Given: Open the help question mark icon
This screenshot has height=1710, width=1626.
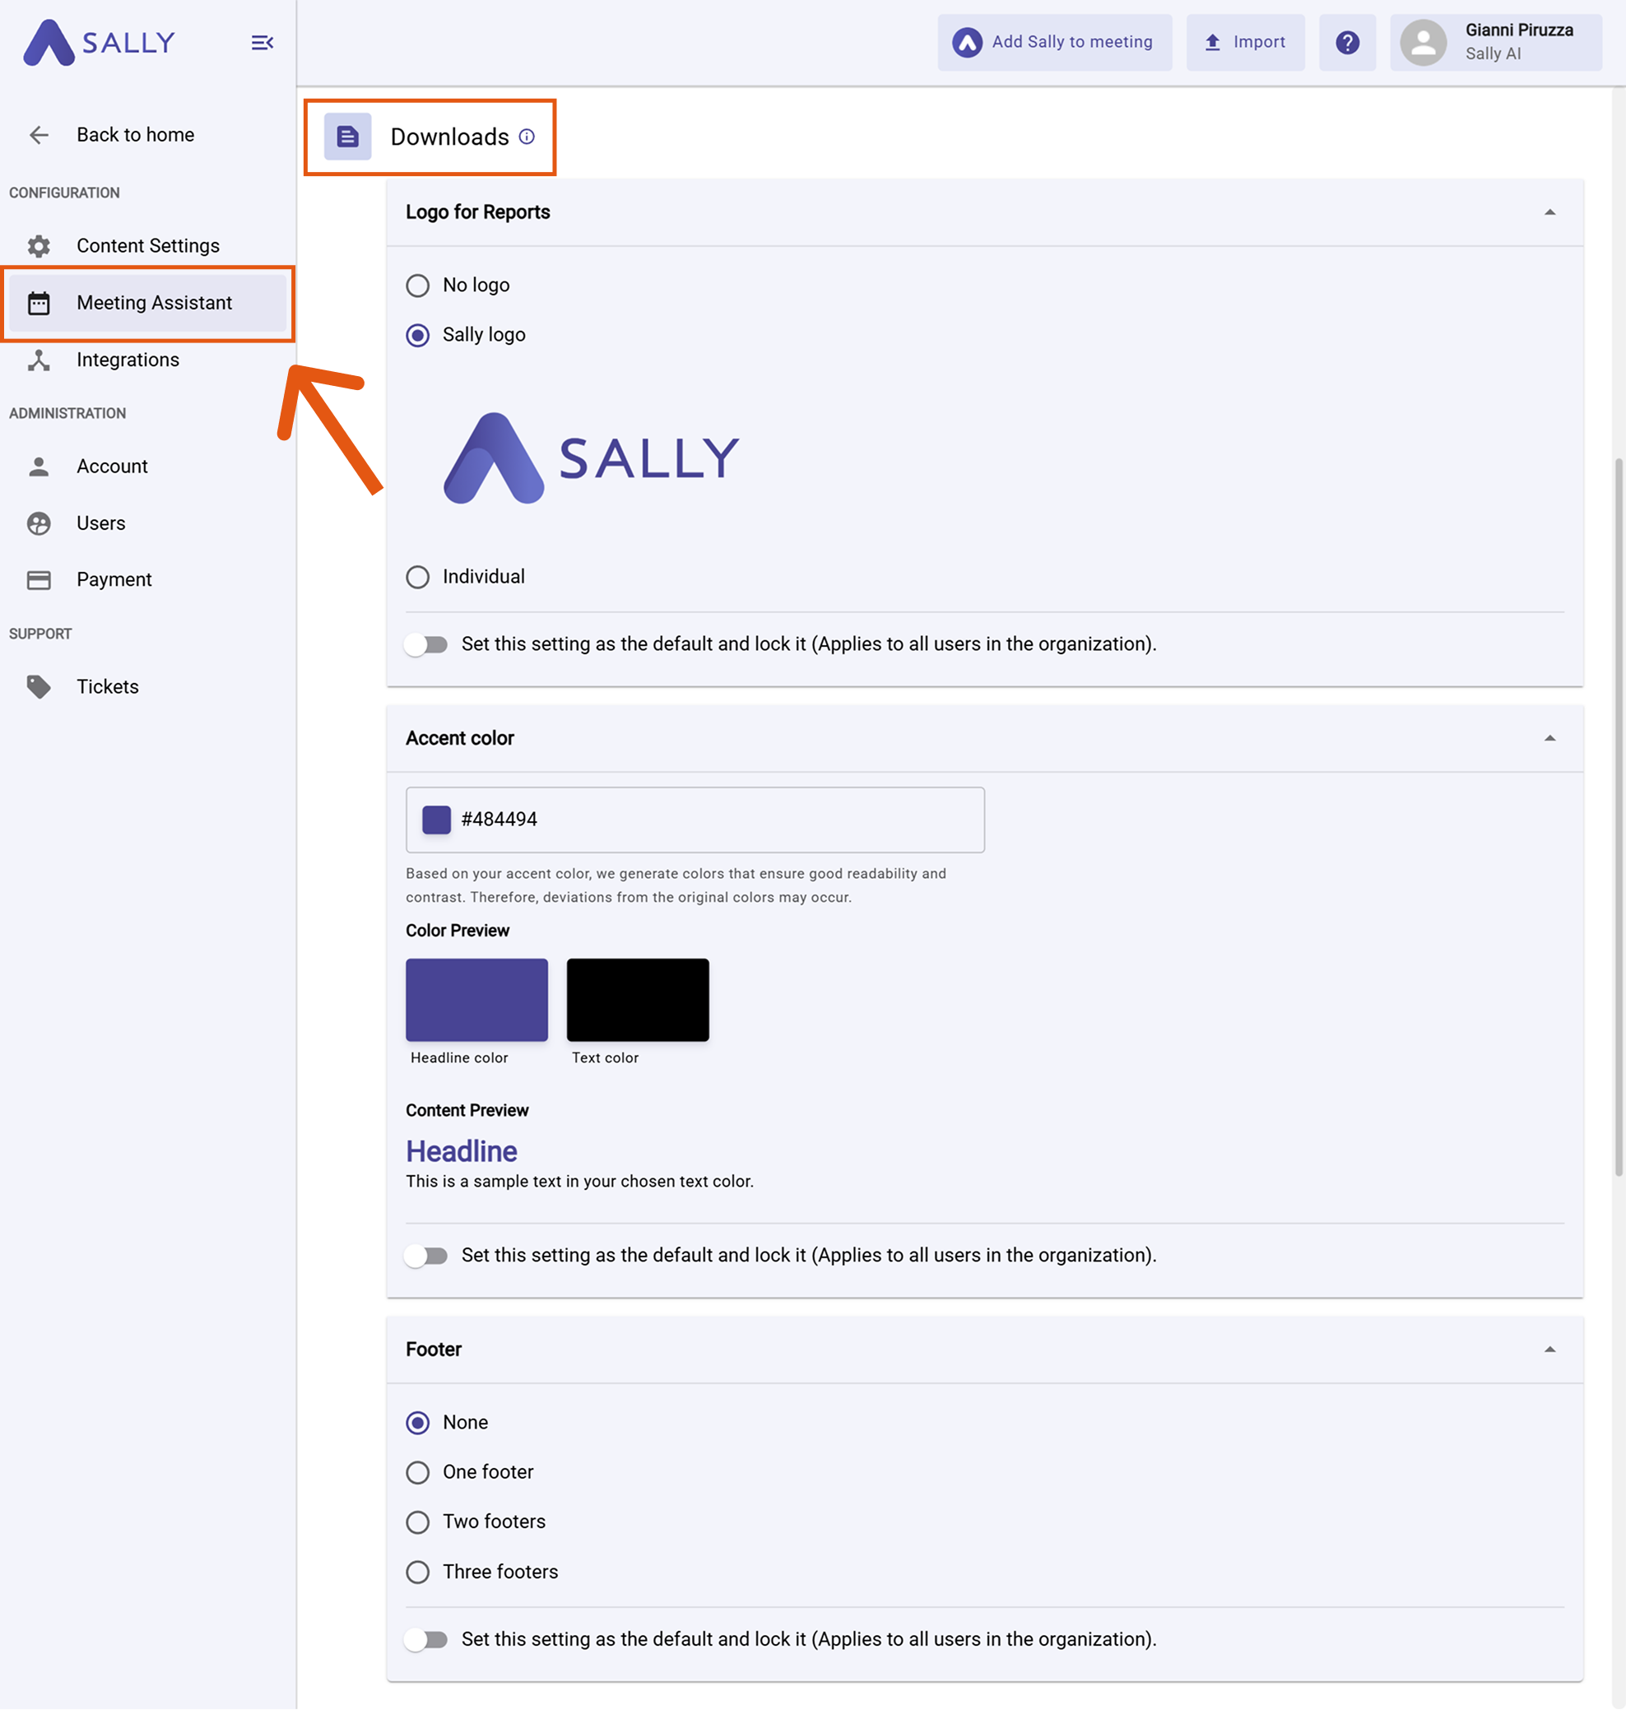Looking at the screenshot, I should tap(1347, 43).
